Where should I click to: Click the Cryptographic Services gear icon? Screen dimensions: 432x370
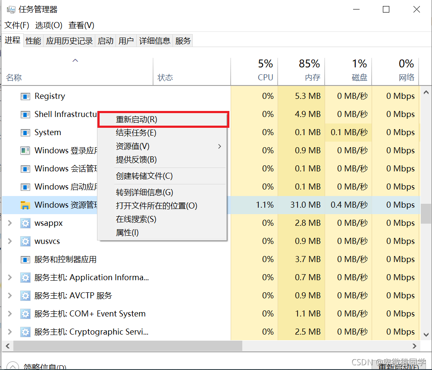coord(25,332)
